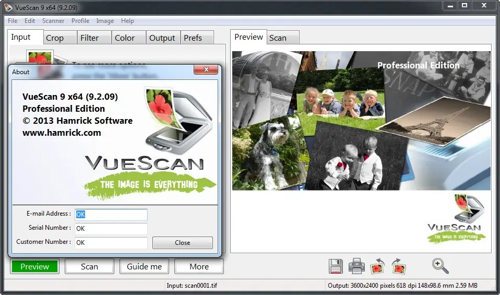
Task: Click the green Preview button
Action: pos(34,266)
